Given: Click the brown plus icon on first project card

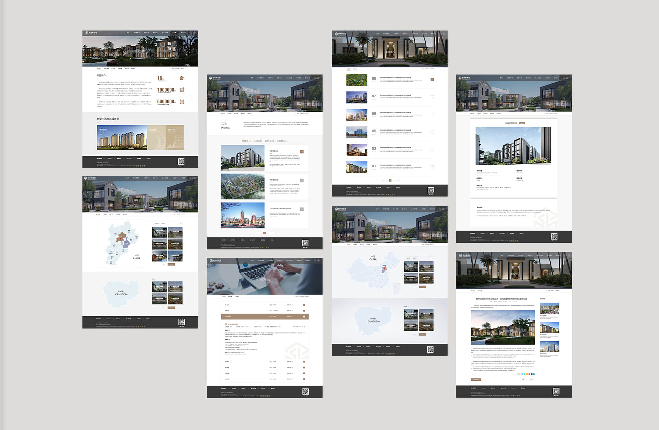Looking at the screenshot, I should 302,151.
